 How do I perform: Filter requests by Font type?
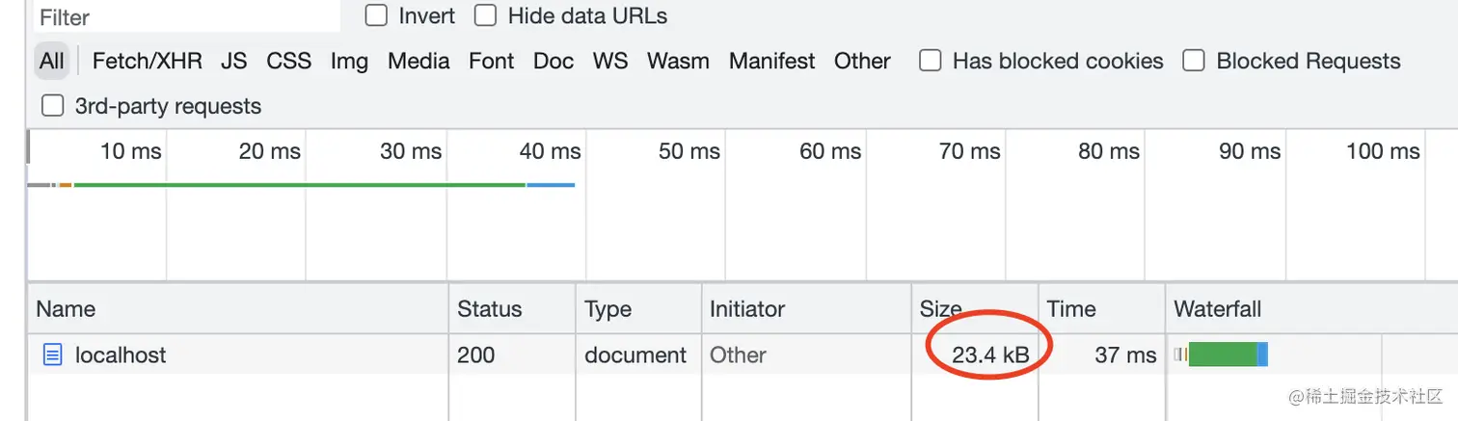(491, 61)
